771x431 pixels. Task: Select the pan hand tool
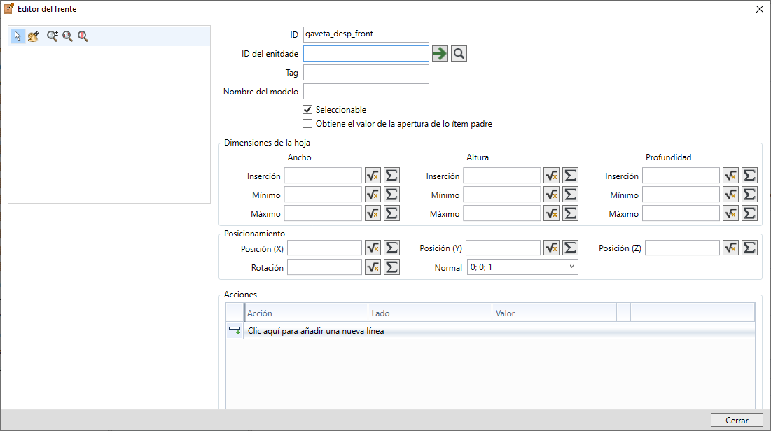pos(34,36)
